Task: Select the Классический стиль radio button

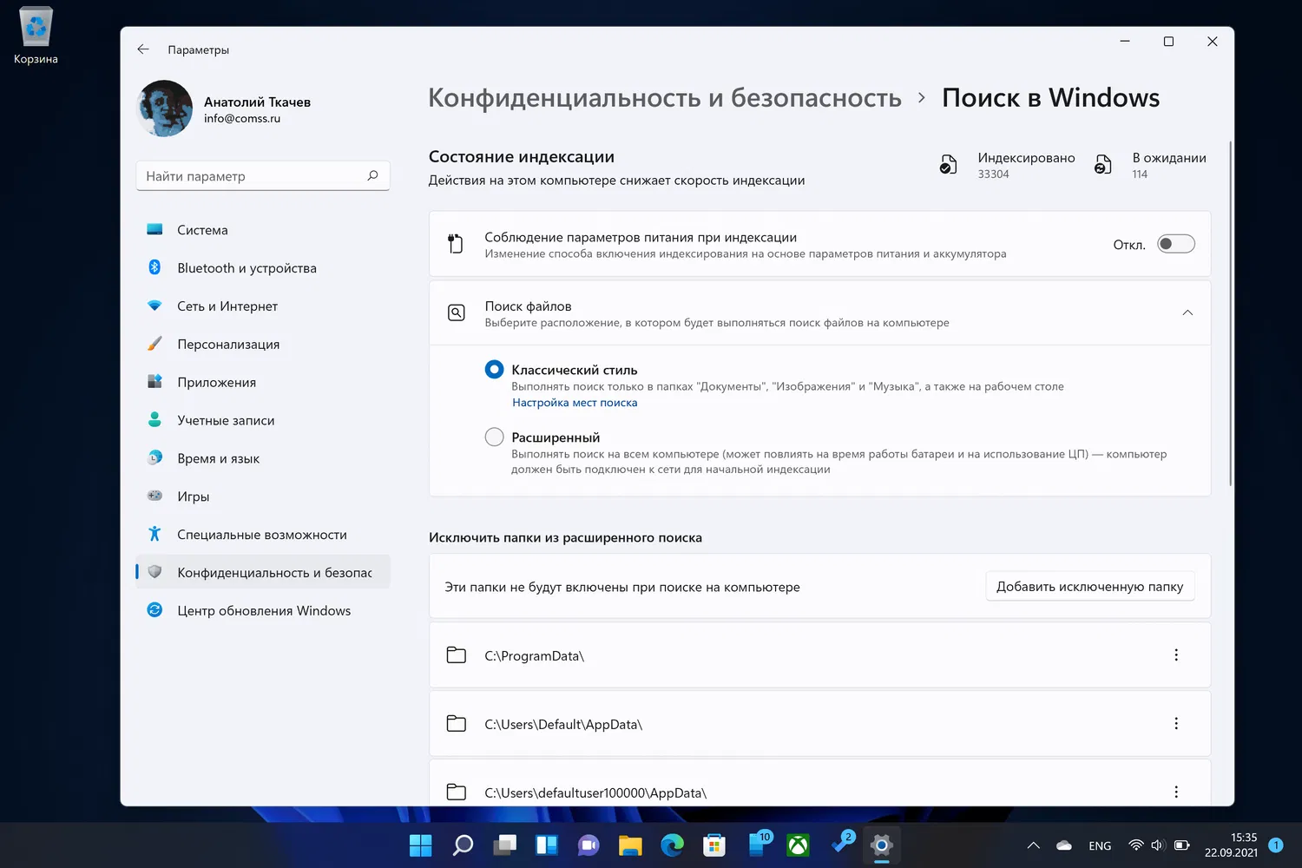Action: click(494, 370)
